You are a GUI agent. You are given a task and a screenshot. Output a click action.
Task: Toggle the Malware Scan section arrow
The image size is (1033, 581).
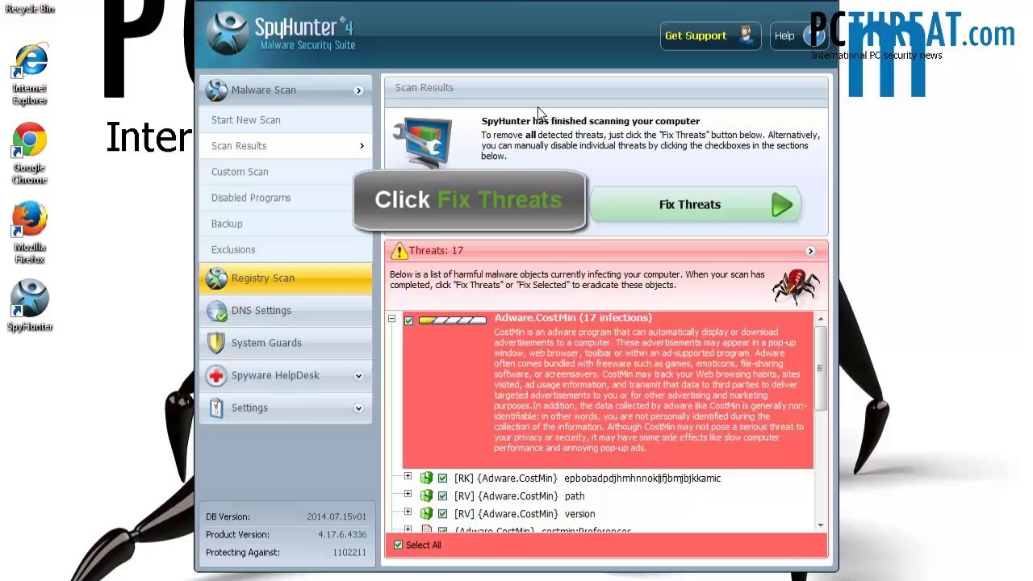358,90
